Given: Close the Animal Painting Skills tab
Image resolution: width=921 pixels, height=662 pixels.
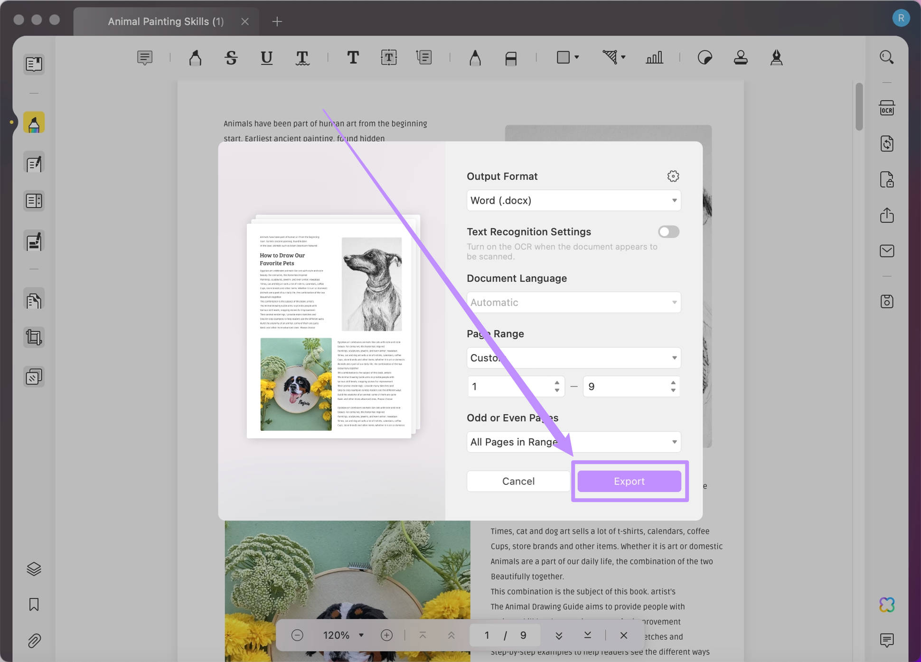Looking at the screenshot, I should point(244,21).
